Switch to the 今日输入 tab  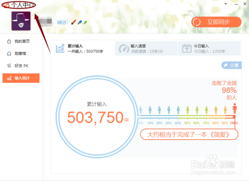pos(209,48)
